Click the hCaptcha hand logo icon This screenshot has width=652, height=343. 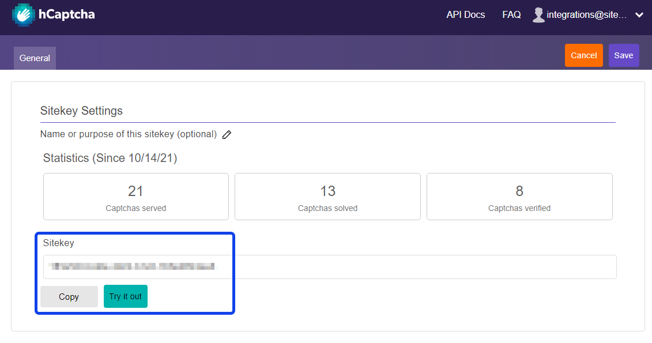tap(23, 14)
